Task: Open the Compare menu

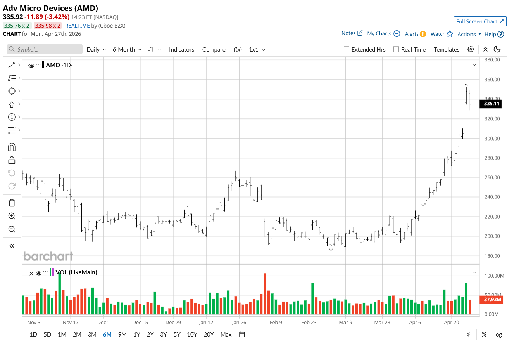Action: 214,49
